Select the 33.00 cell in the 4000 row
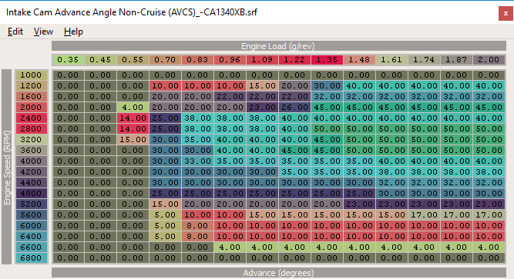The width and height of the screenshot is (514, 279). (x=197, y=161)
